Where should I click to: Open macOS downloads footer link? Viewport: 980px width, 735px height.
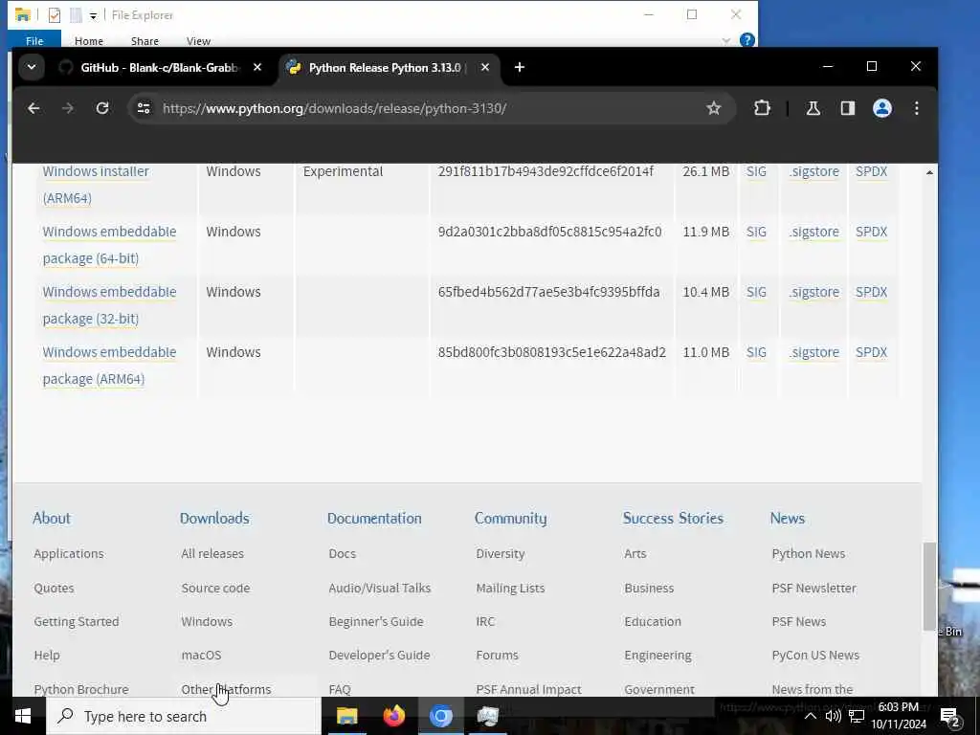point(201,655)
